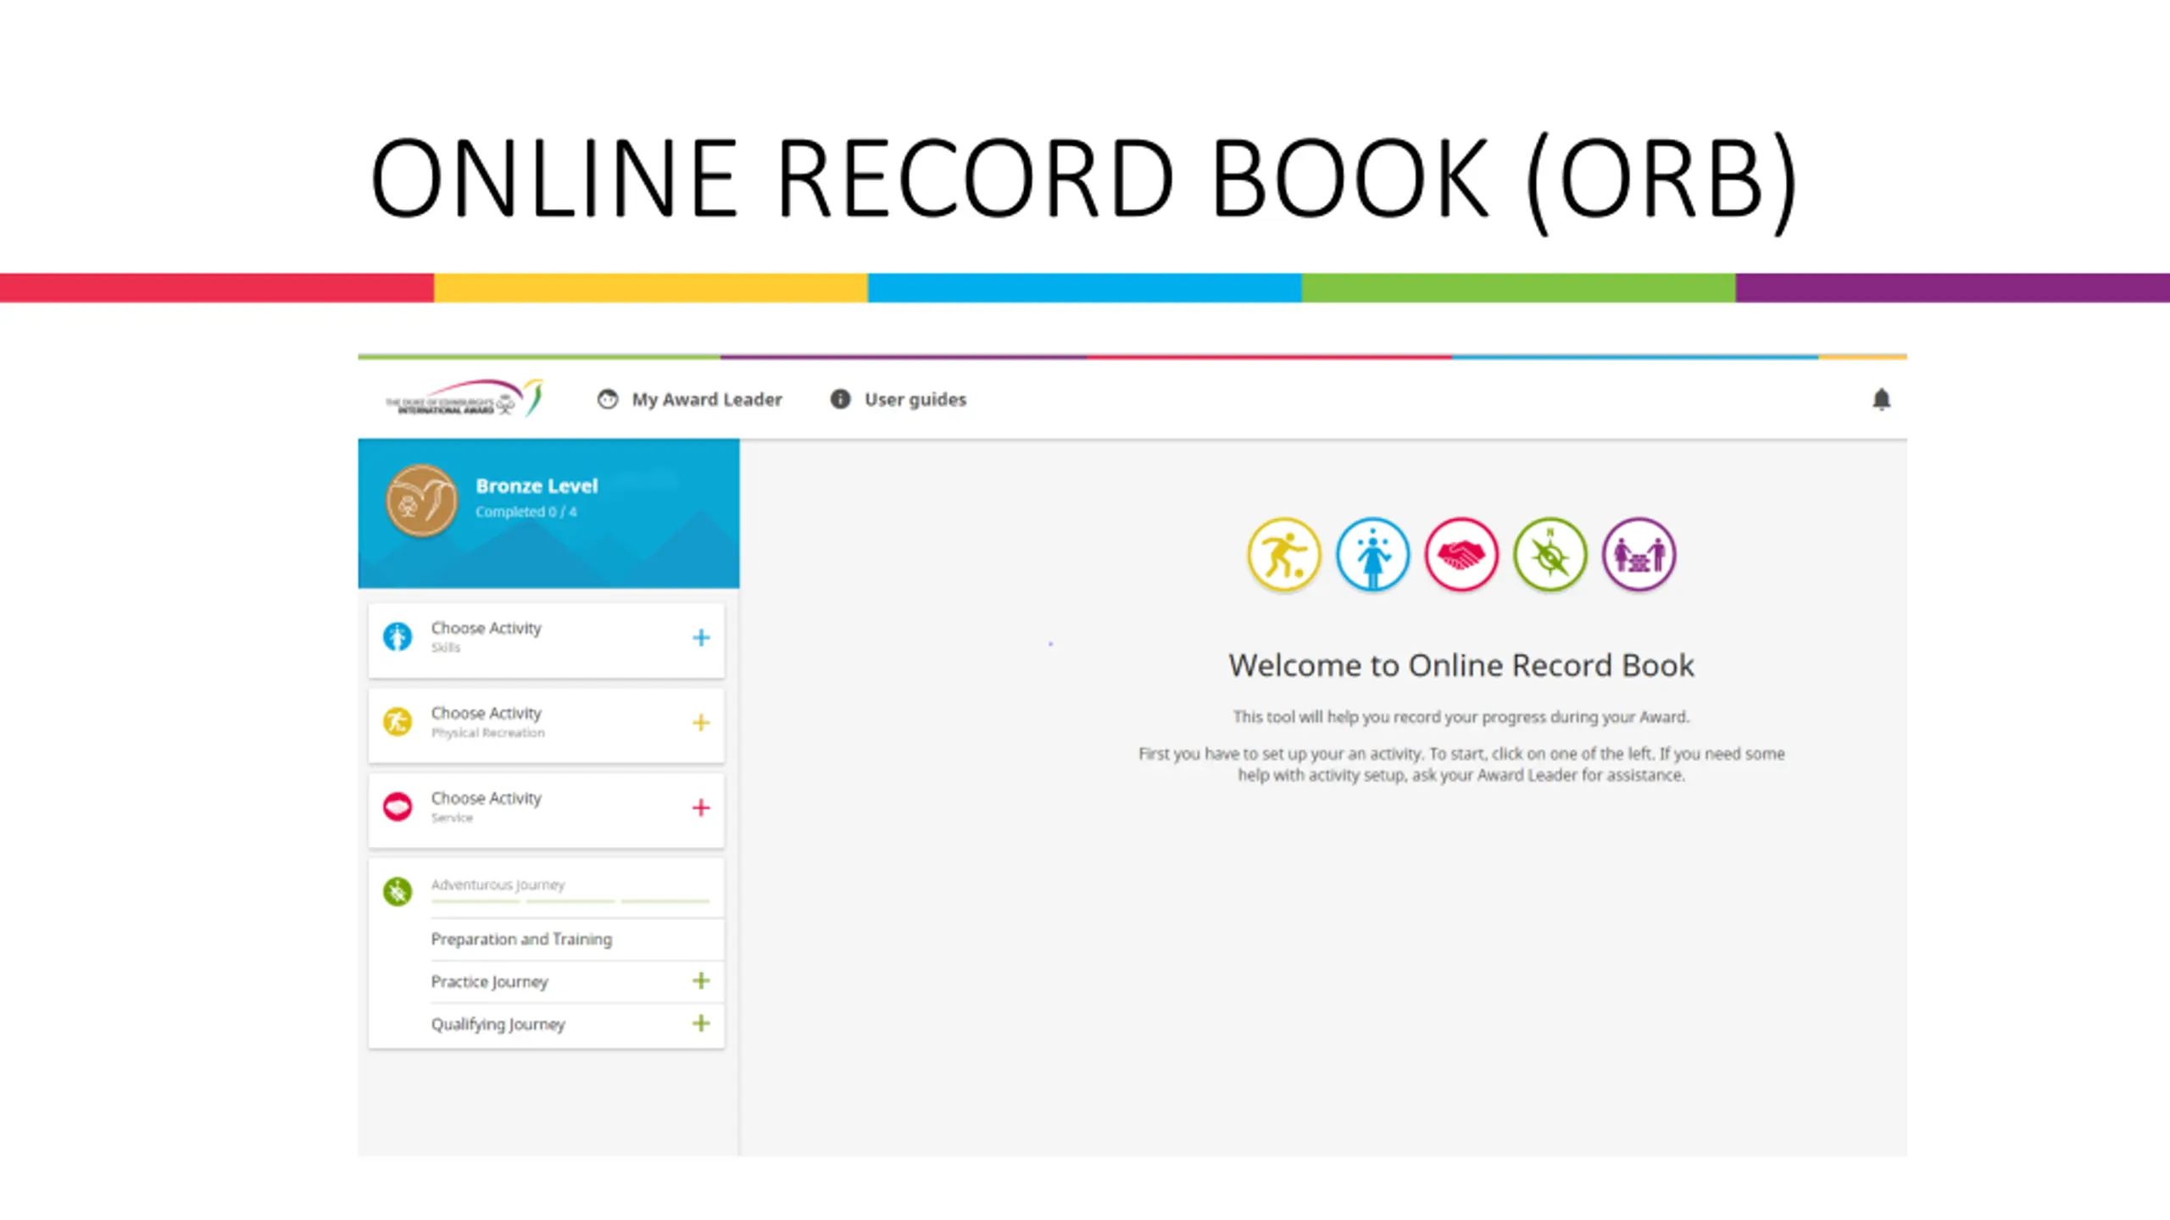Open the Choose Activity Service card
The width and height of the screenshot is (2170, 1220).
547,810
